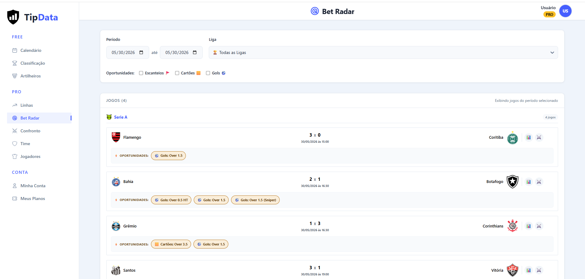Click the Corinthians team name
The width and height of the screenshot is (585, 279).
(493, 226)
